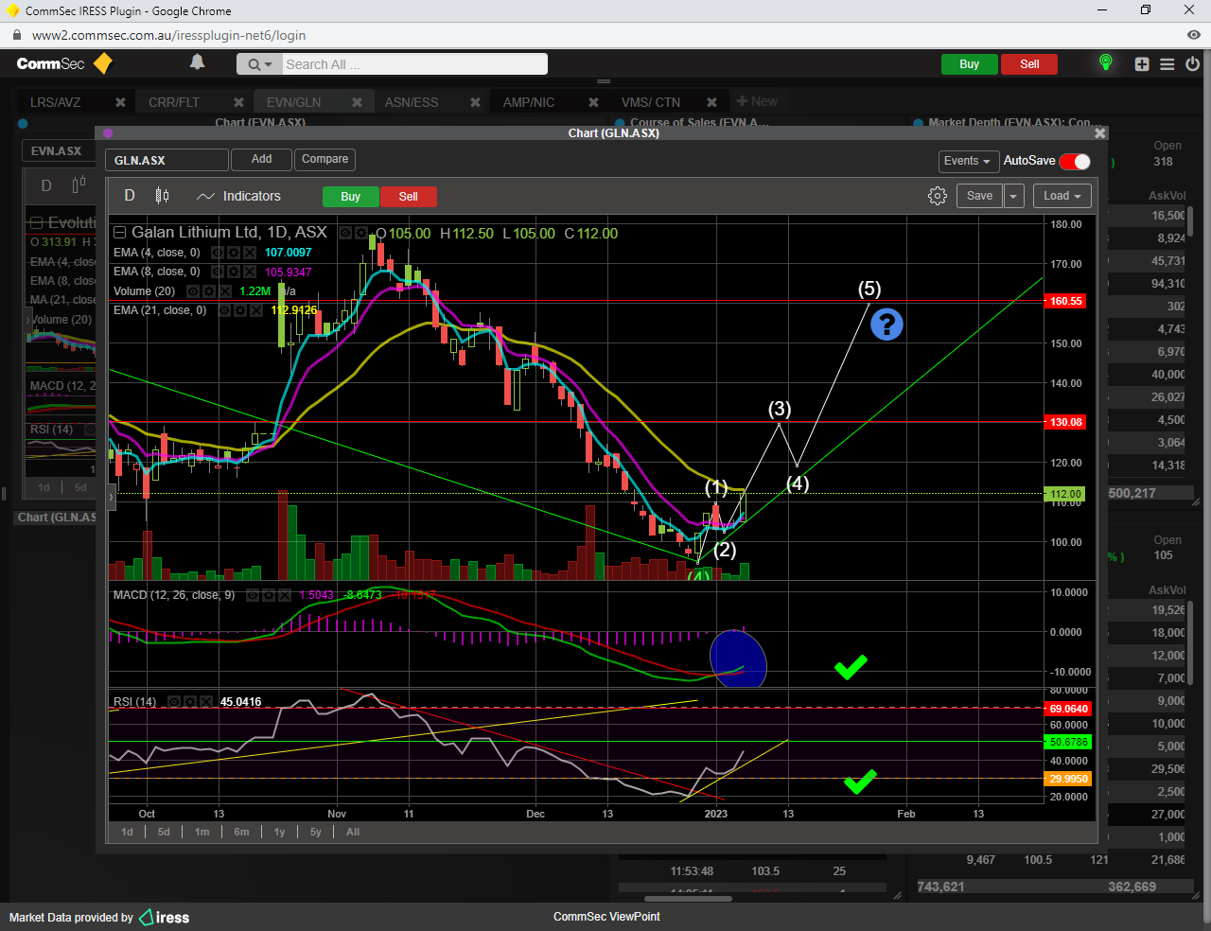Click the header Buy button

click(x=969, y=64)
